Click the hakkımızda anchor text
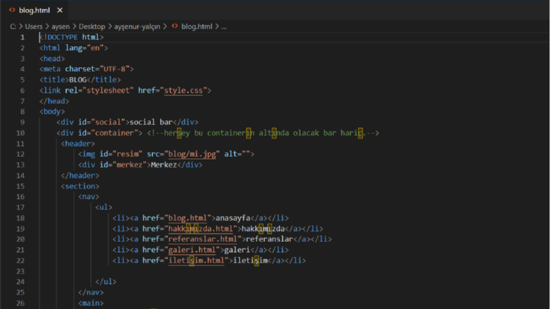The width and height of the screenshot is (550, 309). [x=263, y=229]
